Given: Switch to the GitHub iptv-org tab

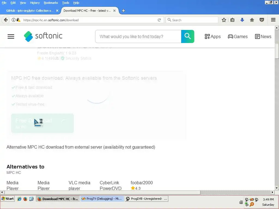Looking at the screenshot, I should [30, 11].
